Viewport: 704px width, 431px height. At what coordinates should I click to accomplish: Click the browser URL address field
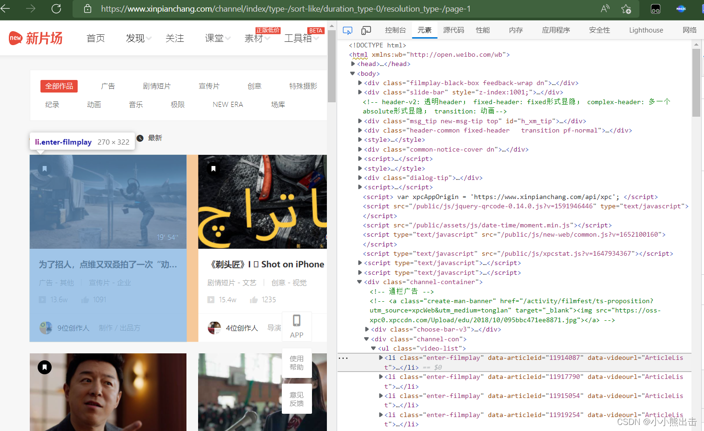[286, 9]
